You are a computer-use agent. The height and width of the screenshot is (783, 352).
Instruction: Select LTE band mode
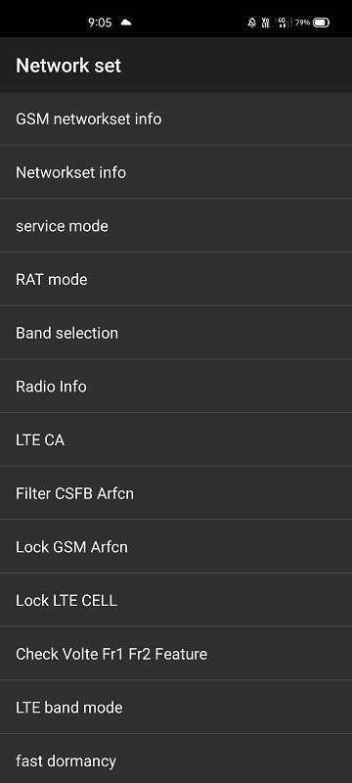coord(176,707)
